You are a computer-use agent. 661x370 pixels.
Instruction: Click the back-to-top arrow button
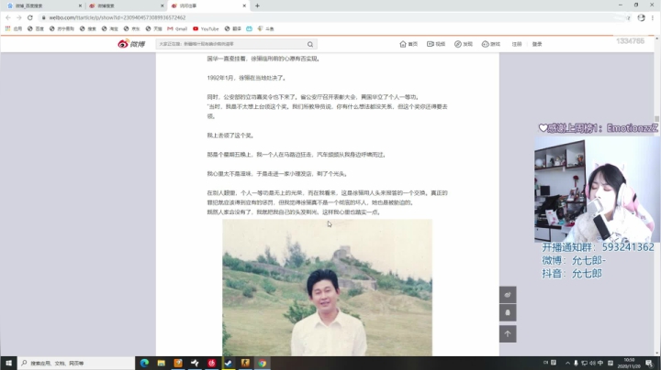[x=508, y=334]
